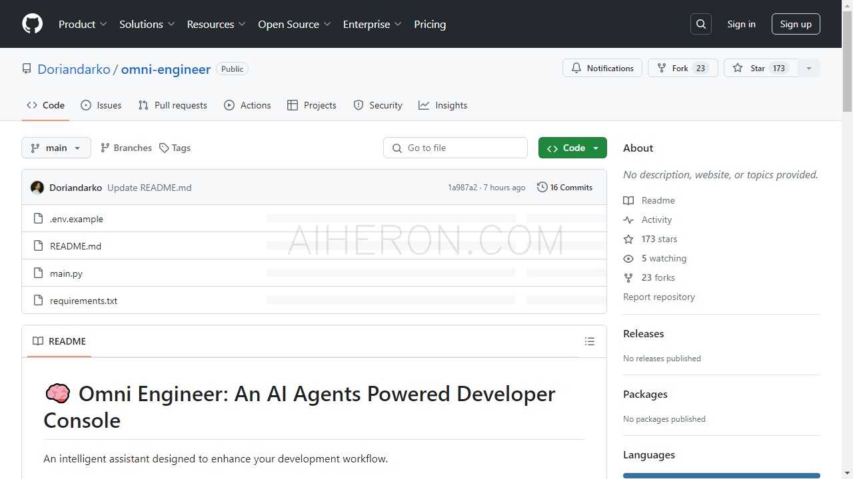Open the Doriandarko owner link
This screenshot has width=853, height=479.
coord(74,69)
